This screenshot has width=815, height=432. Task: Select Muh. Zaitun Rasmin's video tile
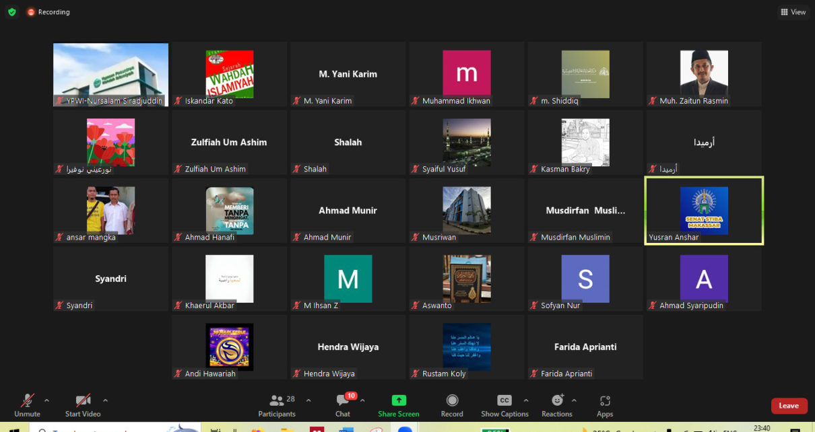[x=704, y=74]
